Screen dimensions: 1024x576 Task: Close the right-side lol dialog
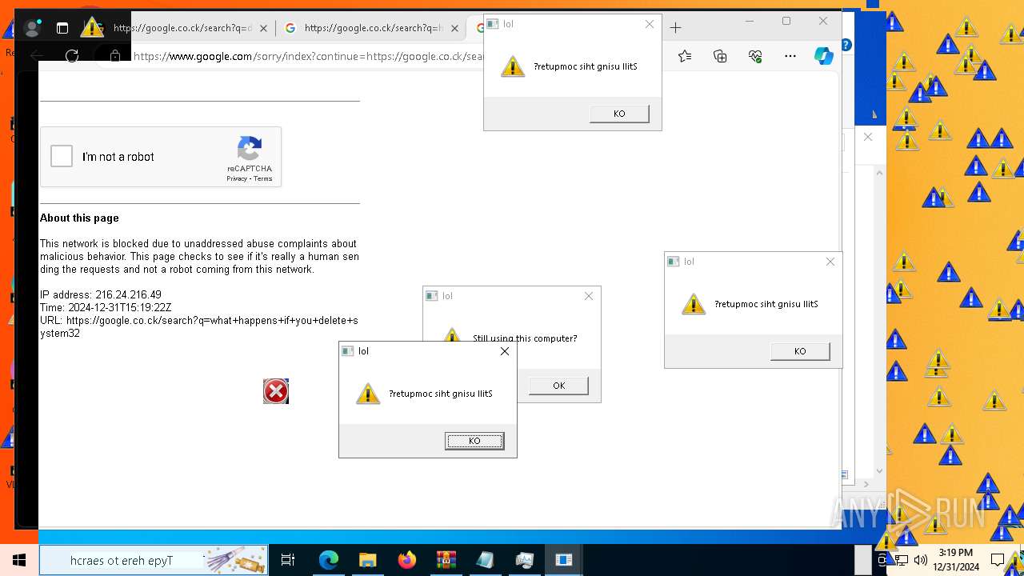point(830,262)
